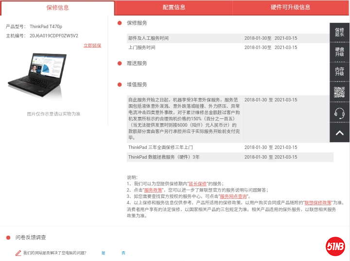
Task: Answer 否 to the survey question
Action: 123,253
